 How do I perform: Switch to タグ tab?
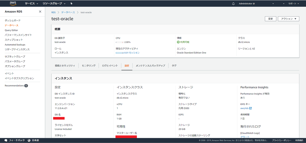coord(174,66)
